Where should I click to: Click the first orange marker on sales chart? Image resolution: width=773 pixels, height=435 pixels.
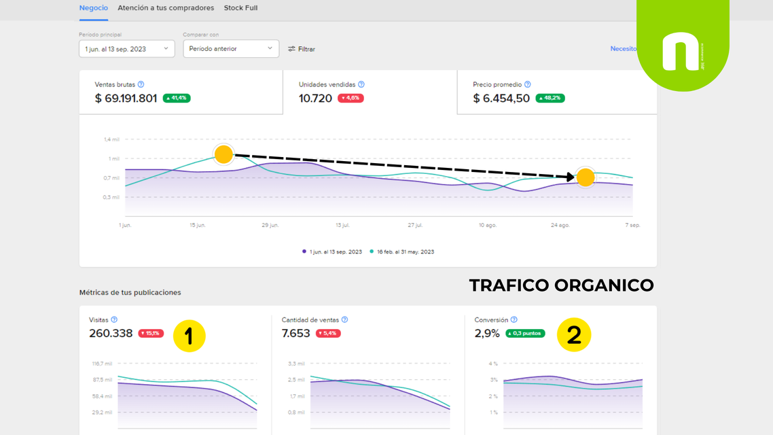click(223, 154)
